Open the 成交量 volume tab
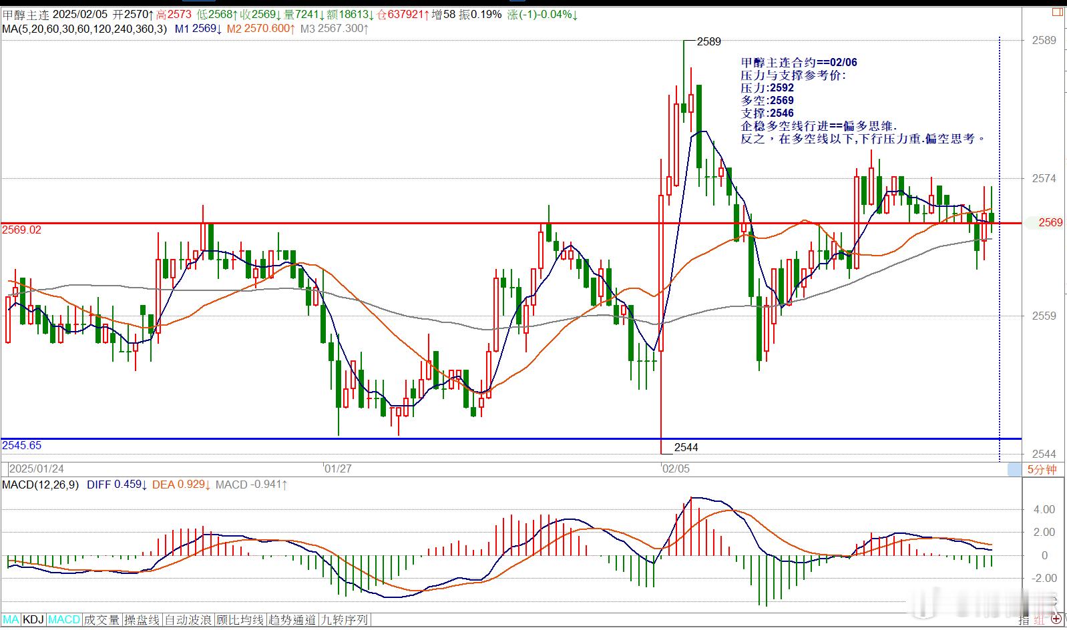The image size is (1067, 630). (101, 619)
